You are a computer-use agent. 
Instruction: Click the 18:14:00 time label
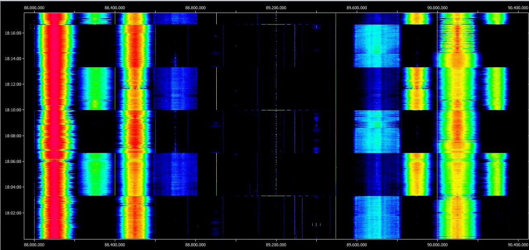tap(14, 59)
